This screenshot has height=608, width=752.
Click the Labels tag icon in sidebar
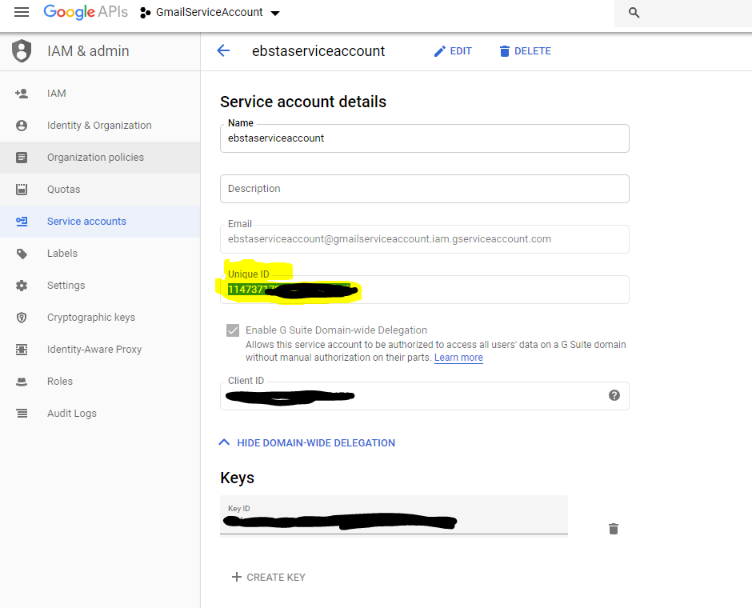pyautogui.click(x=22, y=254)
